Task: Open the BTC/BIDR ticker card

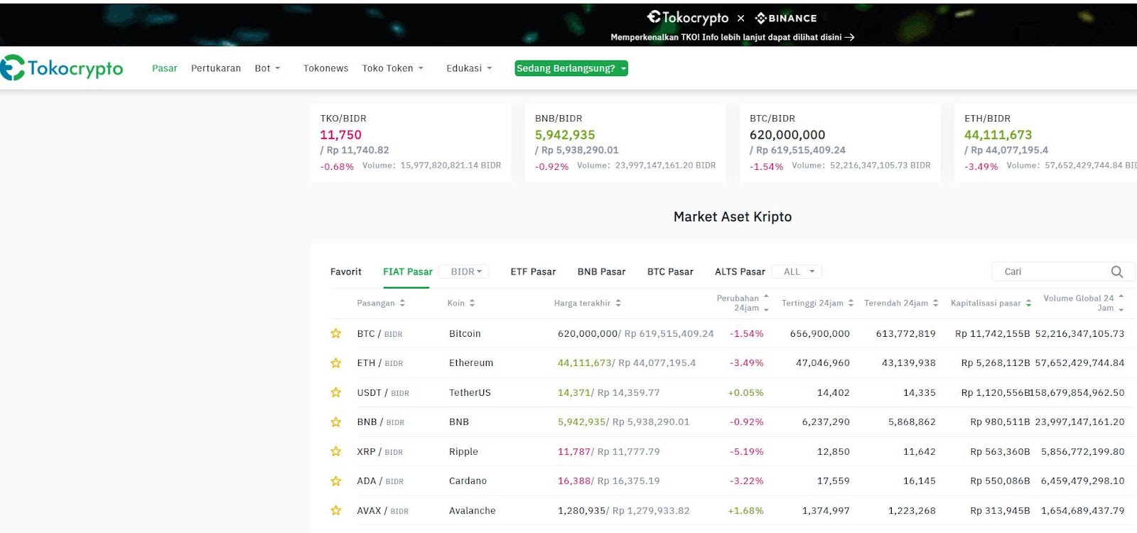Action: coord(840,142)
